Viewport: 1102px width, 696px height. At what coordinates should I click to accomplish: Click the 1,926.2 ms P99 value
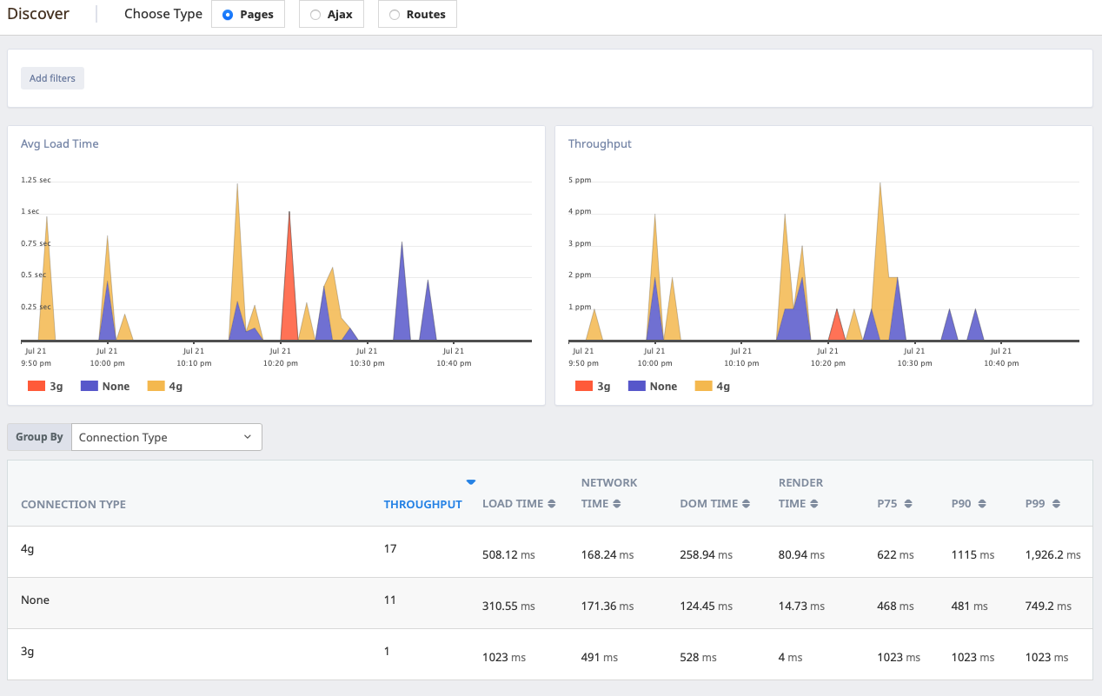[1053, 555]
